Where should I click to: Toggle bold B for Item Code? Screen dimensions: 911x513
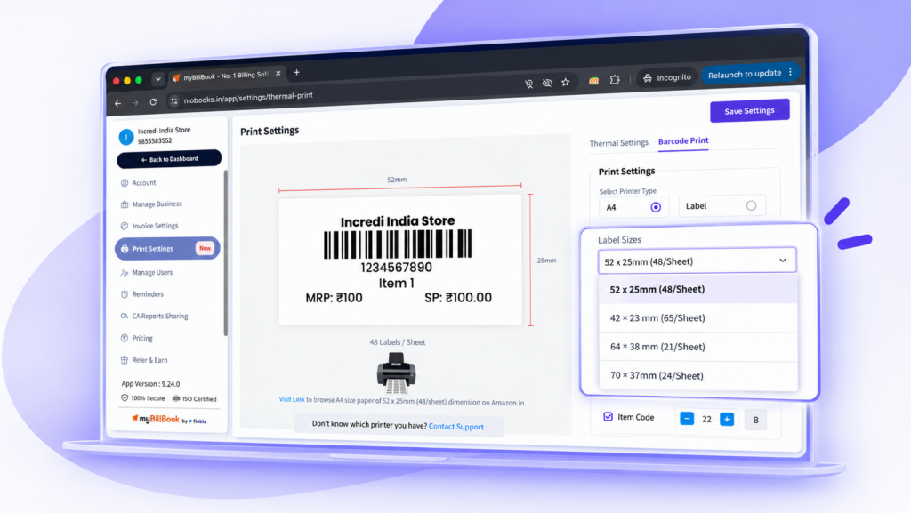(756, 420)
